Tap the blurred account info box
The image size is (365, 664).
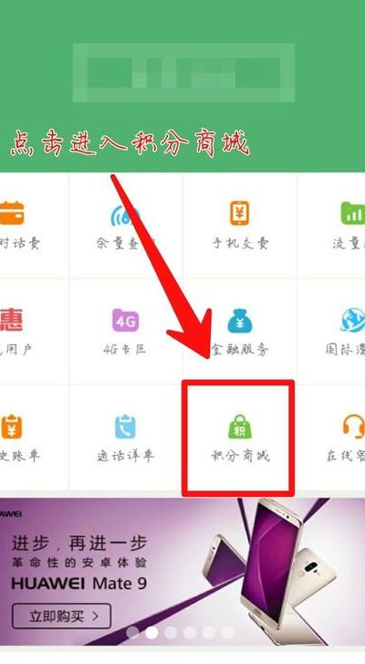click(183, 73)
